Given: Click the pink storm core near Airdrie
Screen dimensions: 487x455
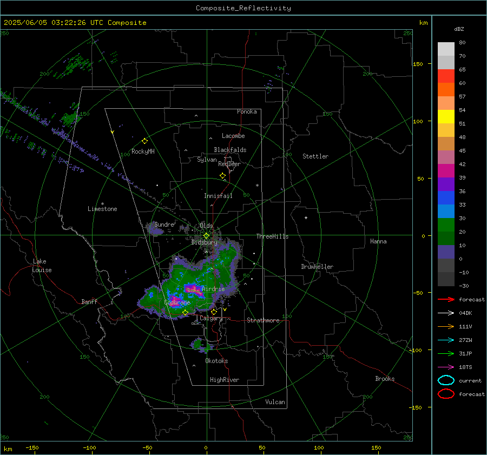Looking at the screenshot, I should [193, 289].
